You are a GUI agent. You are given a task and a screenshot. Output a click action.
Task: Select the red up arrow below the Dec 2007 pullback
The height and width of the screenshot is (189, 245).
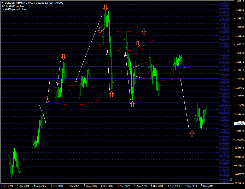pyautogui.click(x=112, y=94)
